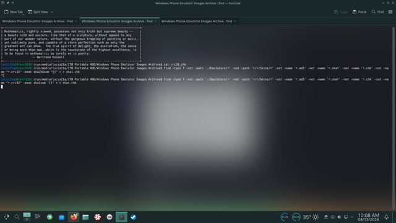Open the round white taskbar application icon
This screenshot has height=223, width=396.
[110, 217]
